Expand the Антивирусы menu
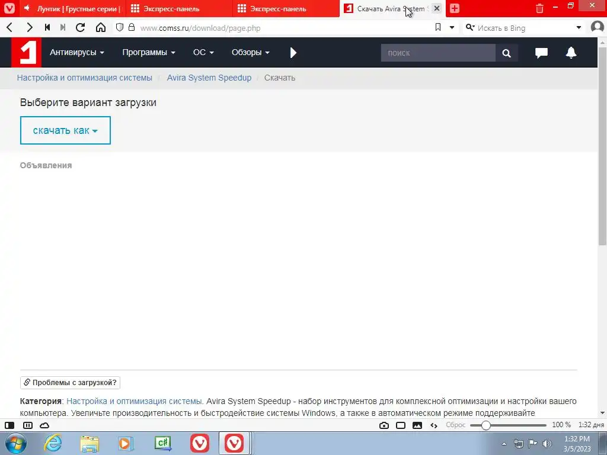Screen dimensions: 607x455 (76, 53)
